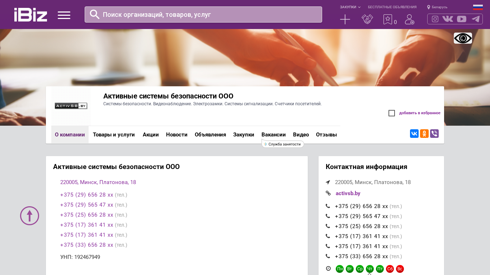Open the hamburger menu

tap(64, 15)
